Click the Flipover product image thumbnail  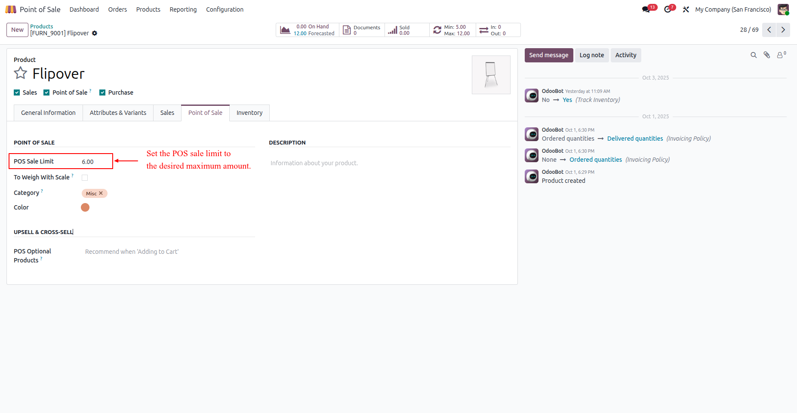click(491, 75)
